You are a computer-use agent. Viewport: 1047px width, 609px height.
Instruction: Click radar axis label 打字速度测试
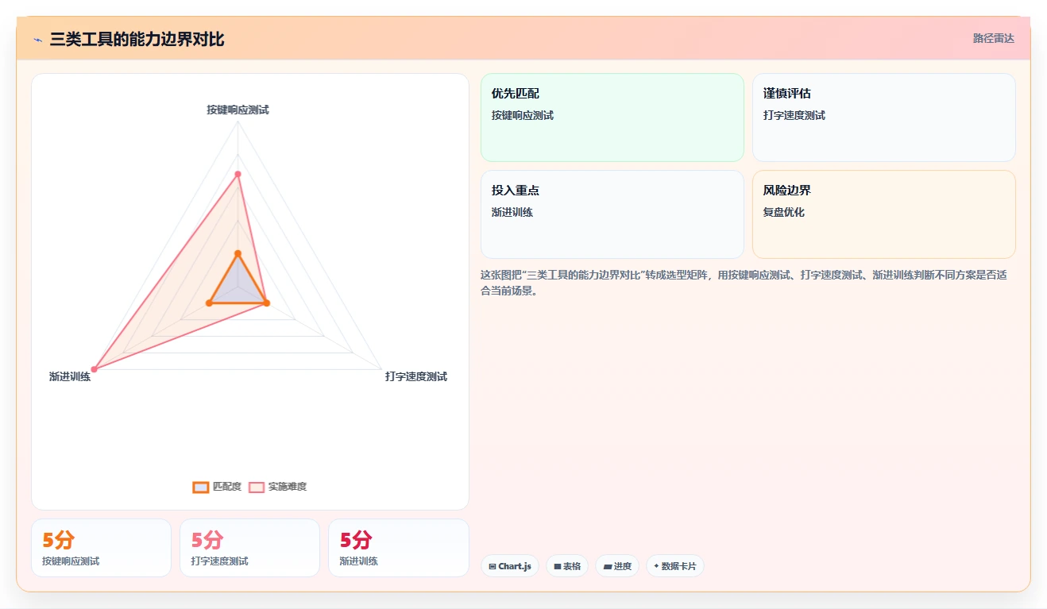pyautogui.click(x=416, y=376)
